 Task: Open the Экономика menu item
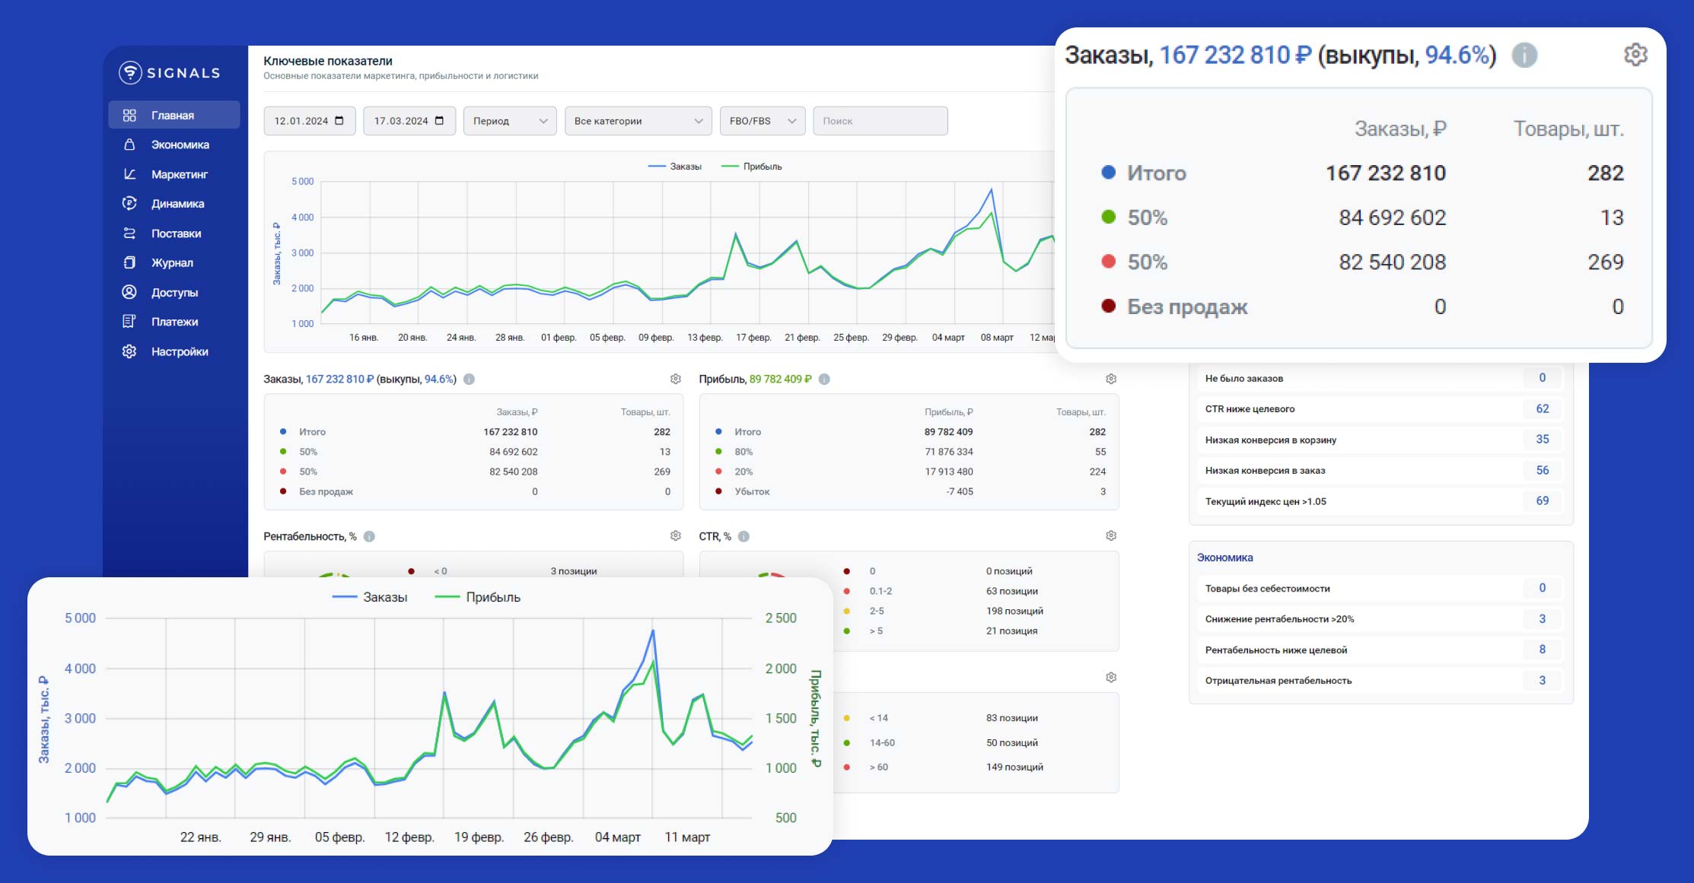174,145
